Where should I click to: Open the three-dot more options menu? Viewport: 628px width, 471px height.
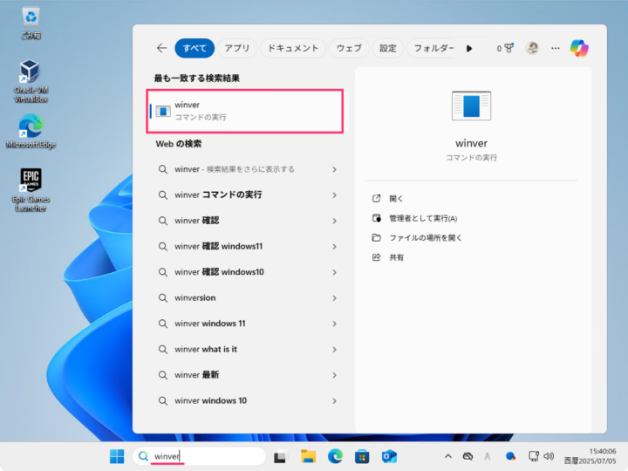point(555,48)
